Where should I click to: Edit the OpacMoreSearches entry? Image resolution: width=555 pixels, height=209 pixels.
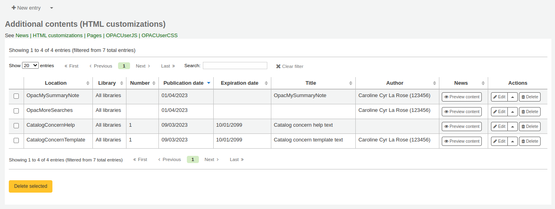pyautogui.click(x=499, y=111)
